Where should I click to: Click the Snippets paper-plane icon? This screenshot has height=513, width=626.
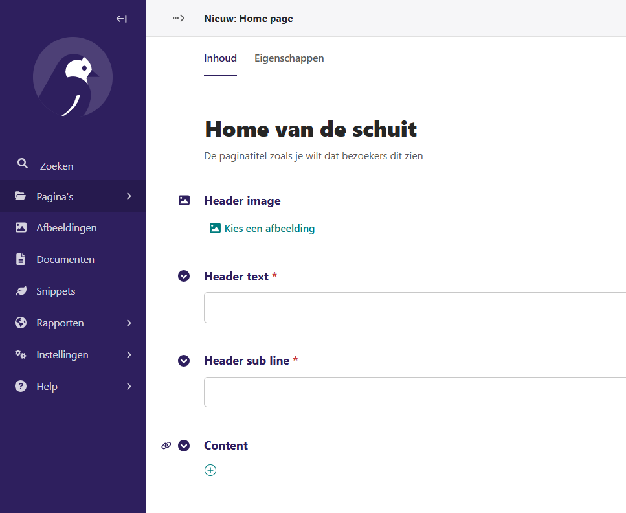point(21,291)
